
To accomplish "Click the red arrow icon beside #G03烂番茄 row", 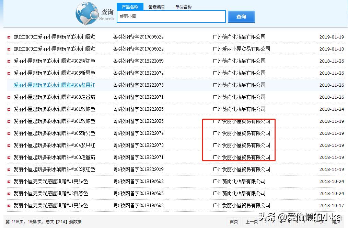I will [x=8, y=97].
